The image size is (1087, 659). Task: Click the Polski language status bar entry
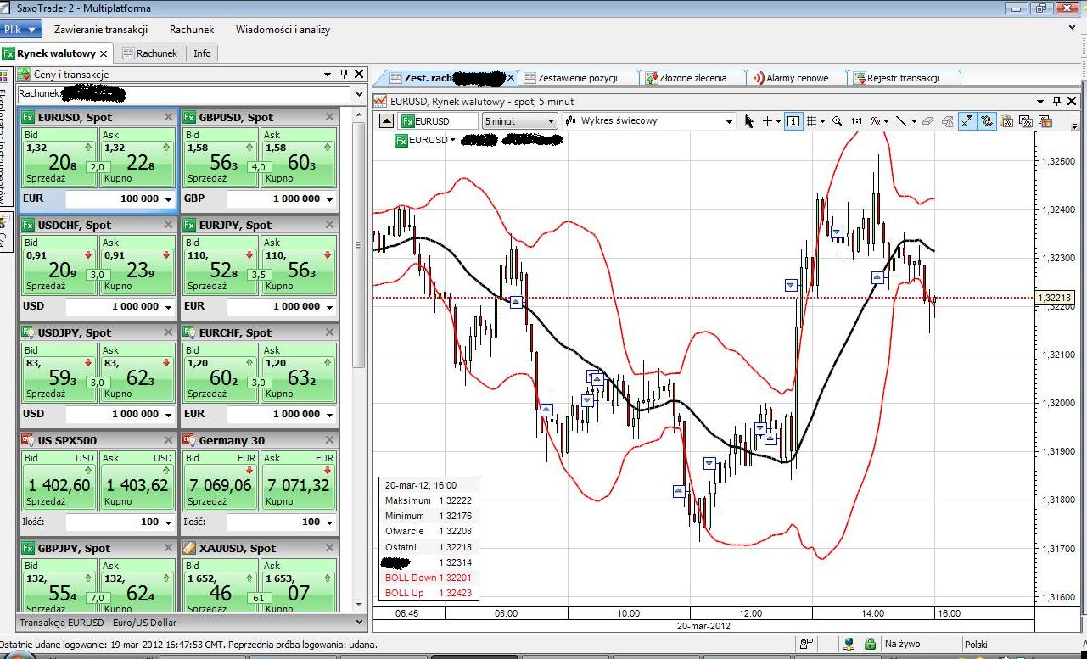[976, 645]
